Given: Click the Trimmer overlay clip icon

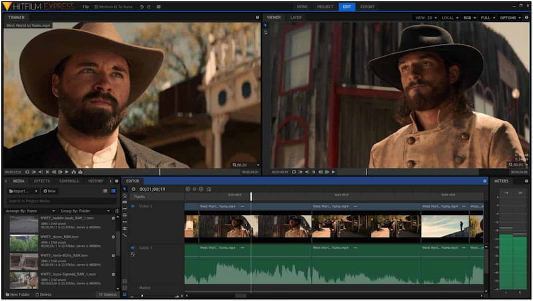Looking at the screenshot, I should click(x=80, y=172).
